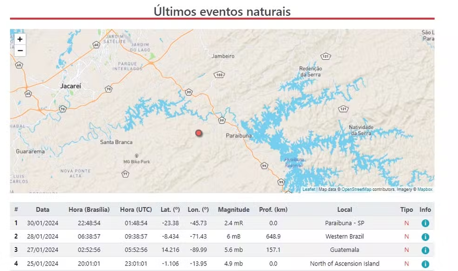This screenshot has height=271, width=458.
Task: Click the Hora (UTC) column header
Action: (x=134, y=210)
